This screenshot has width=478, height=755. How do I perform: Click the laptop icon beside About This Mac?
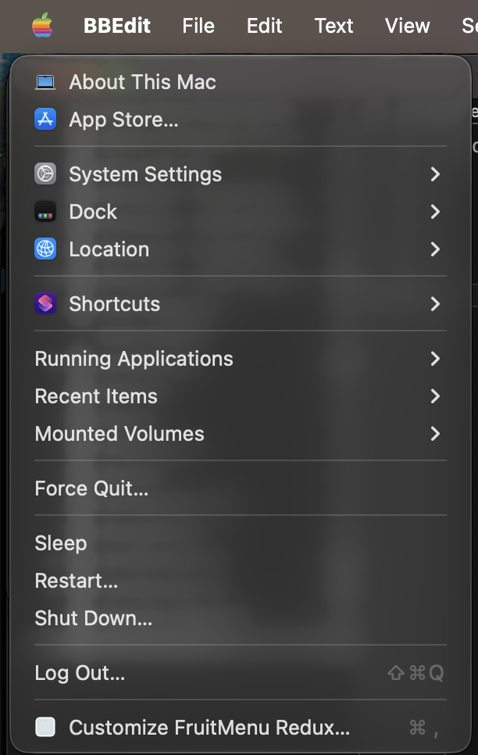point(45,82)
